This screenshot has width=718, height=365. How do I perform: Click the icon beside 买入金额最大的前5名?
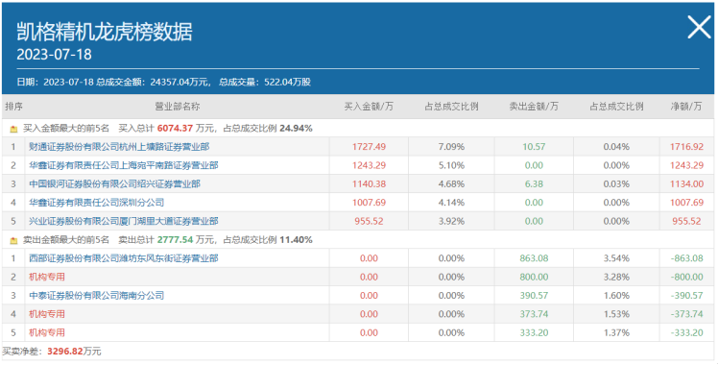click(x=13, y=129)
